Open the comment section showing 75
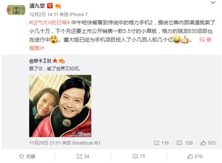The image size is (222, 163). point(139,156)
